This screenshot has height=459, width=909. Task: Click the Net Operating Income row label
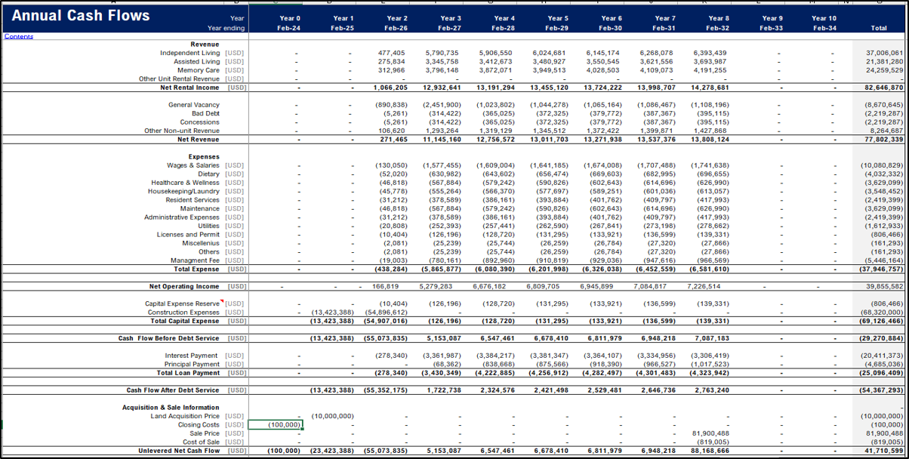coord(186,287)
